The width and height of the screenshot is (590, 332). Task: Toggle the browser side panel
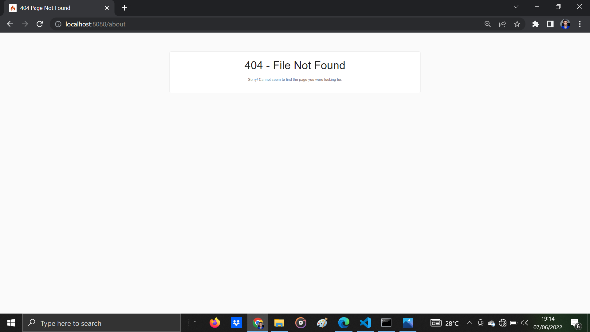pyautogui.click(x=550, y=24)
